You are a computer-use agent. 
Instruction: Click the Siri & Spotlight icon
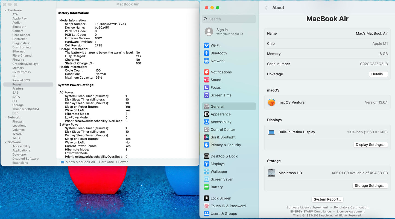coord(206,137)
